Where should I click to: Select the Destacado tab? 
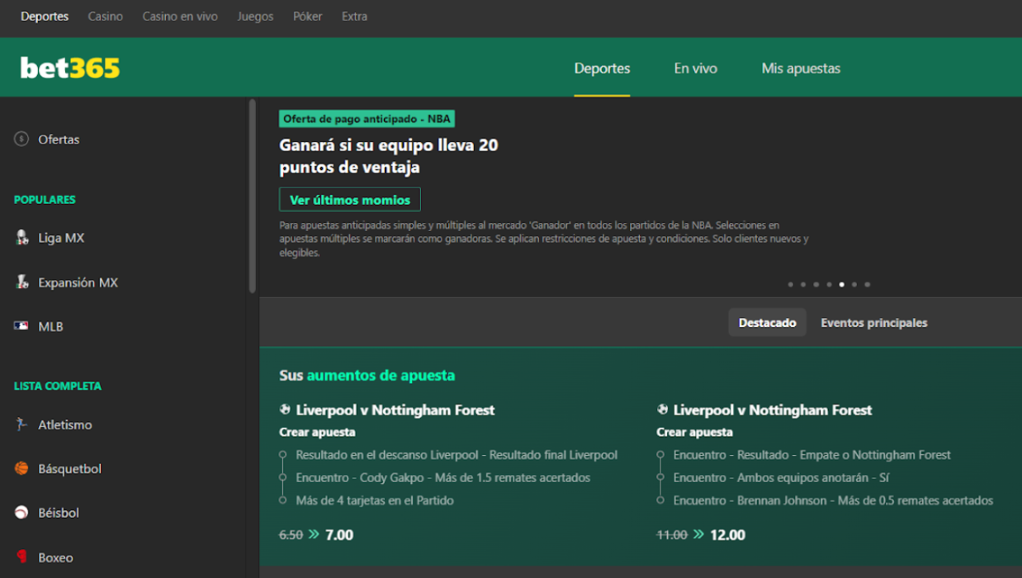click(x=767, y=323)
